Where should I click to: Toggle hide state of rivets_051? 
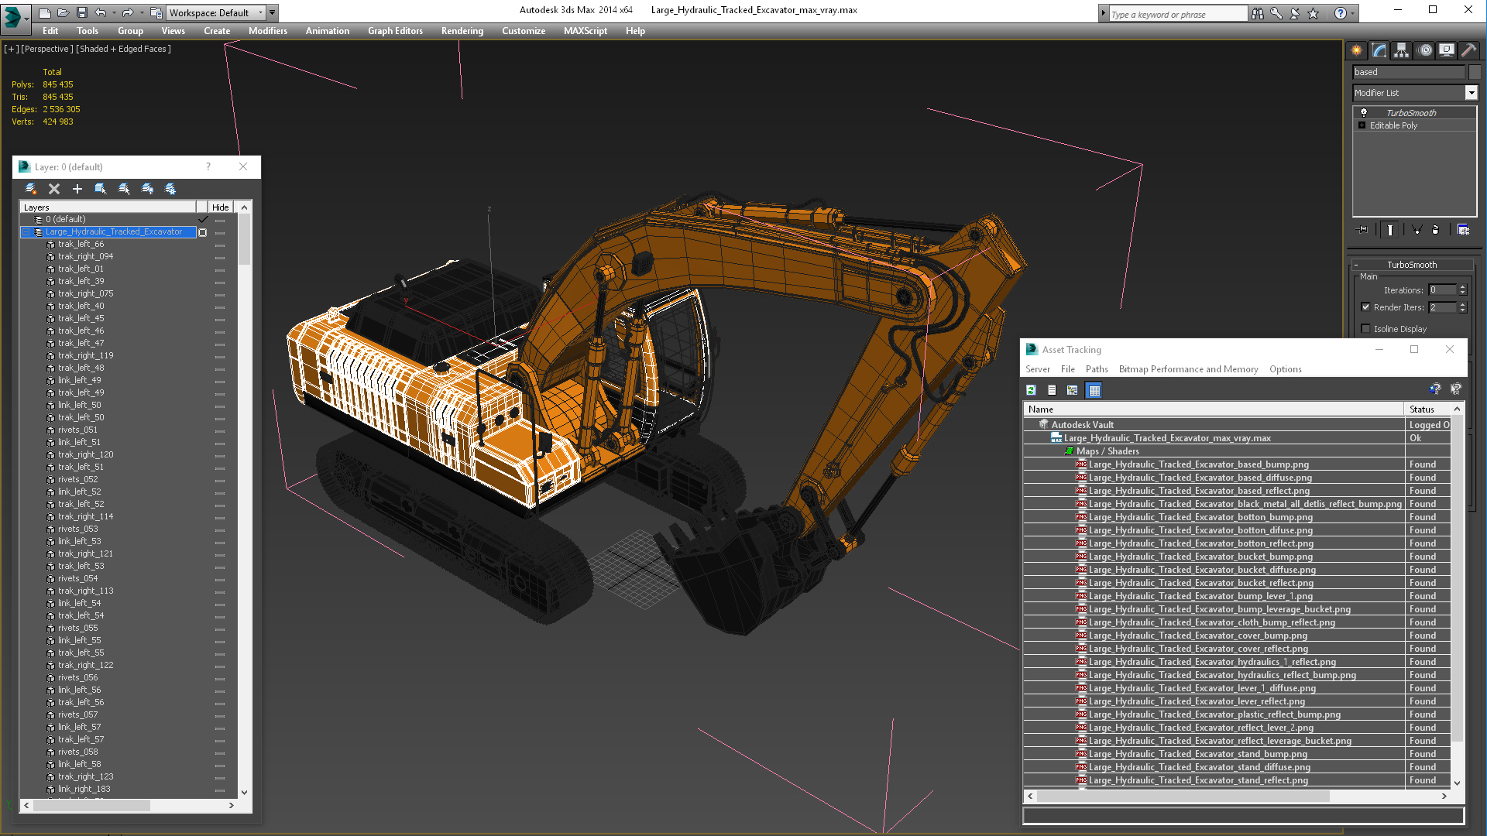(220, 430)
